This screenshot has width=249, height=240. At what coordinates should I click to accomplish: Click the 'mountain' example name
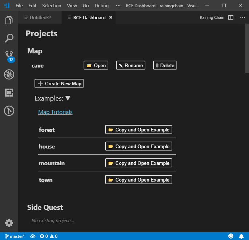52,163
